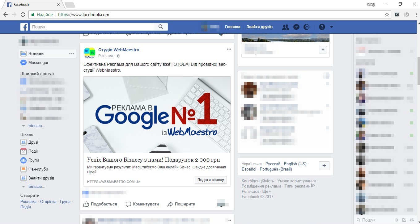Click Головна in top header
420x224 pixels.
tap(233, 27)
